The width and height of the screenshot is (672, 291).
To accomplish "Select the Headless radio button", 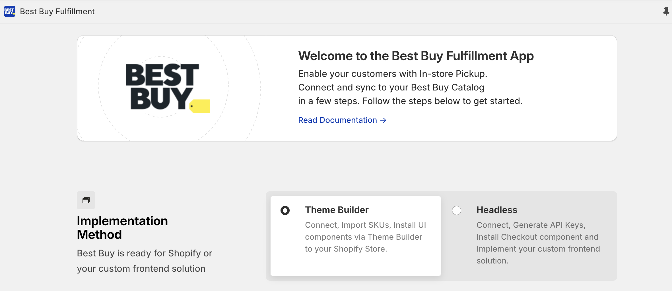I will (x=456, y=210).
